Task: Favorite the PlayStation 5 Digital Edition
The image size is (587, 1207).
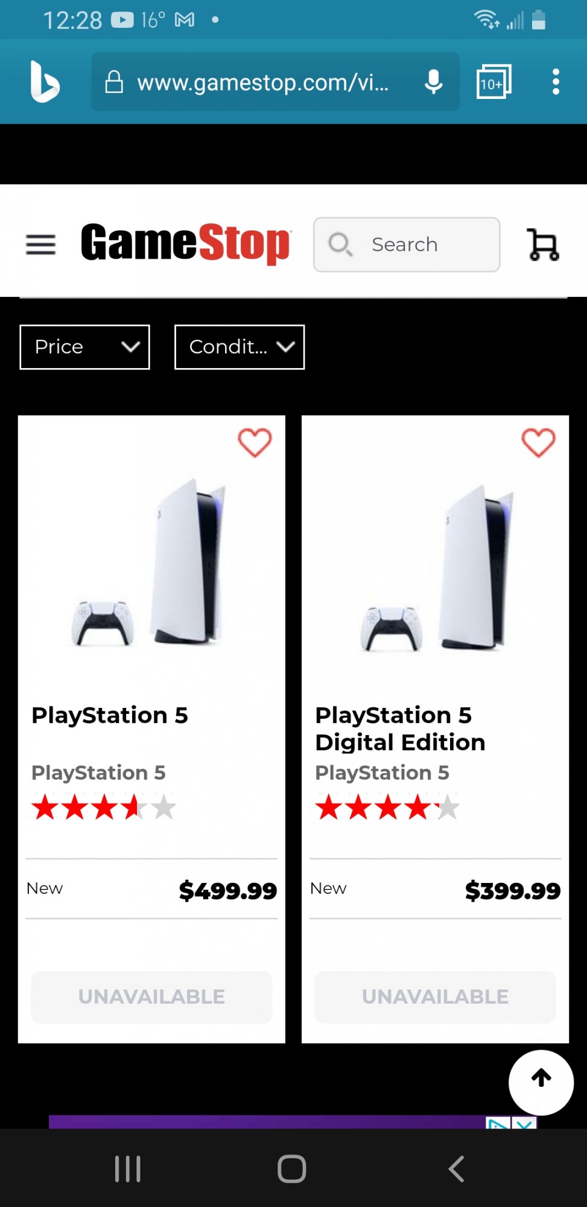Action: pos(538,442)
